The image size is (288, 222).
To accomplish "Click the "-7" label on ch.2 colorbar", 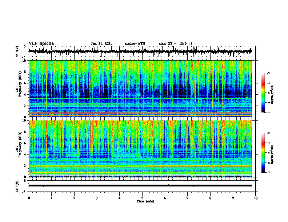I will (268, 172).
